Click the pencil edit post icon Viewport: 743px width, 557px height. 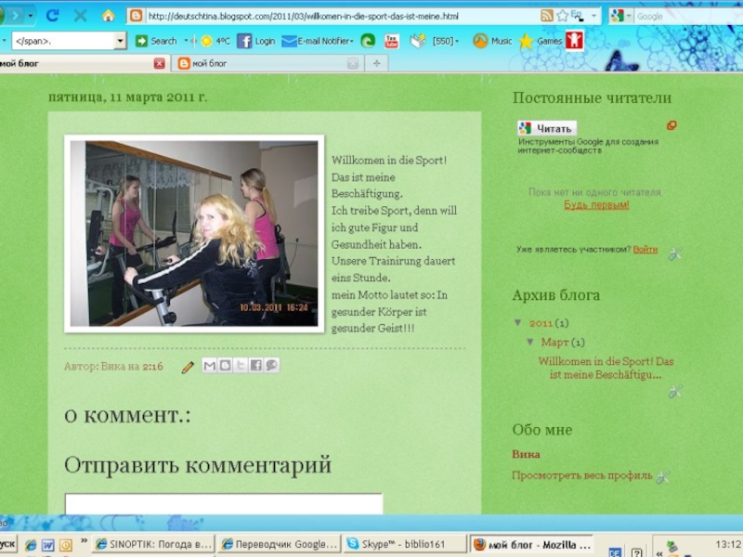188,367
